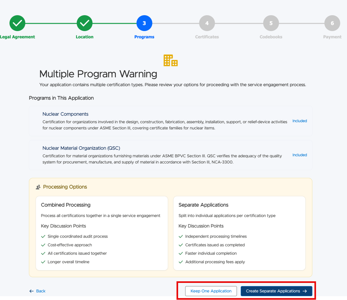Click the checkmark next to Certificates issued as completed
Screen dimensions: 347x300
[181, 245]
